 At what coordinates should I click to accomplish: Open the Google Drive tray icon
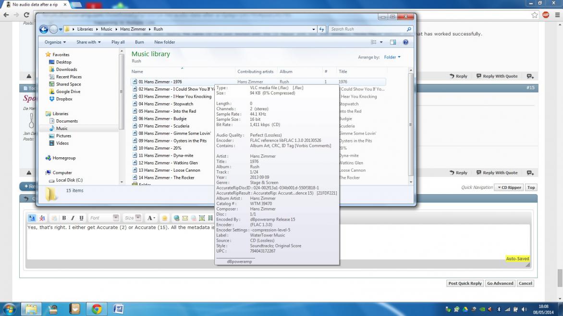coord(465,309)
